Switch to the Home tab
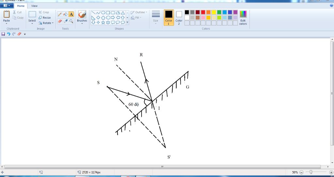The width and height of the screenshot is (334, 177). [x=21, y=6]
